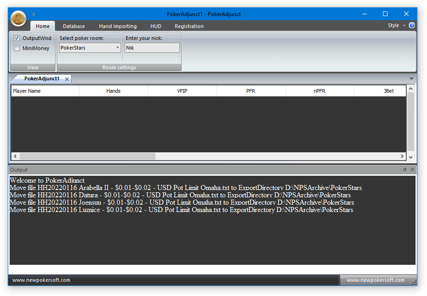The height and width of the screenshot is (296, 427).
Task: Switch to the Home ribbon tab
Action: 43,26
